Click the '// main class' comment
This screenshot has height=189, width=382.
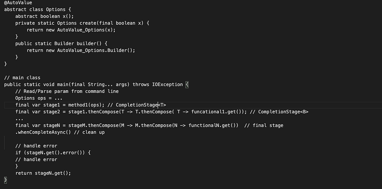point(22,78)
